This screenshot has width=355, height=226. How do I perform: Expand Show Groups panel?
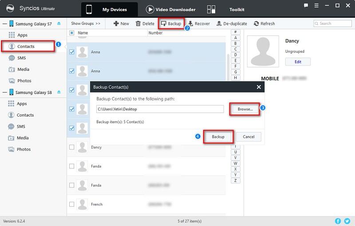(x=86, y=23)
